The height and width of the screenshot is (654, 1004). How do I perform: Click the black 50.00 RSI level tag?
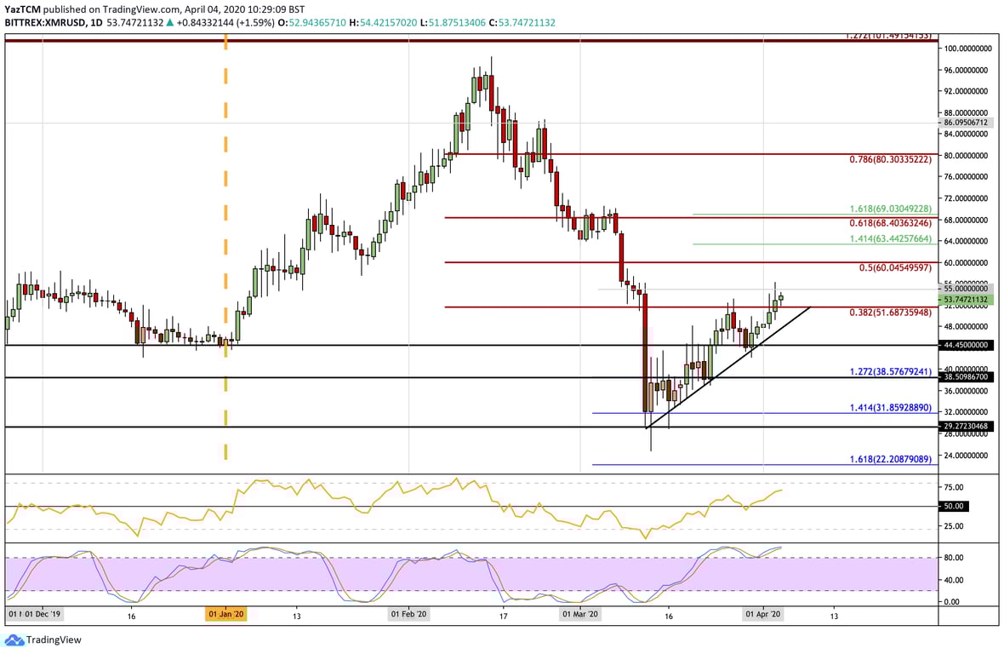954,505
